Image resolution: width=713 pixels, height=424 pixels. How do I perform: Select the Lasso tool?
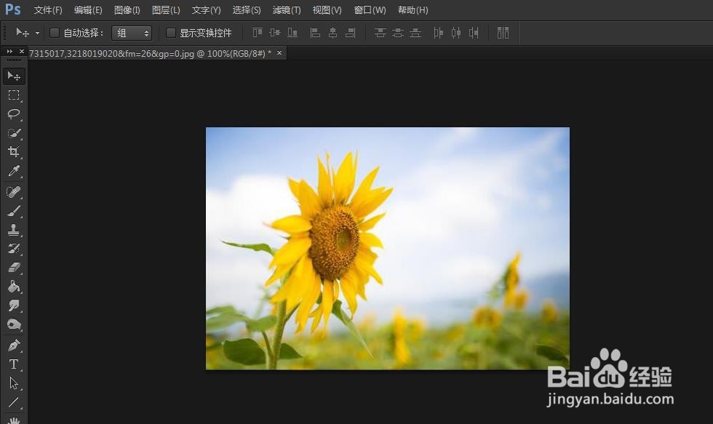pyautogui.click(x=14, y=114)
